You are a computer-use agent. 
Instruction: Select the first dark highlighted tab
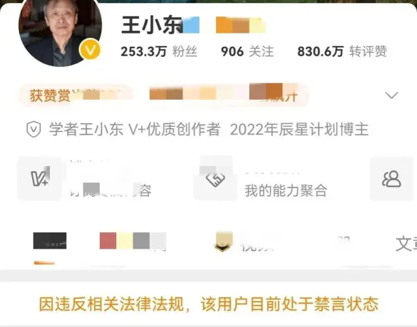tap(50, 241)
